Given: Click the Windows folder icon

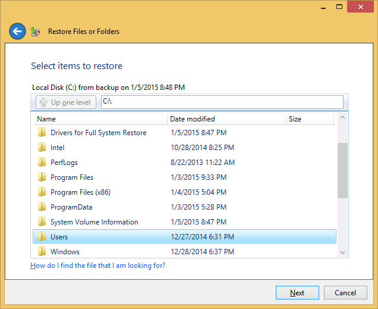Looking at the screenshot, I should 42,252.
